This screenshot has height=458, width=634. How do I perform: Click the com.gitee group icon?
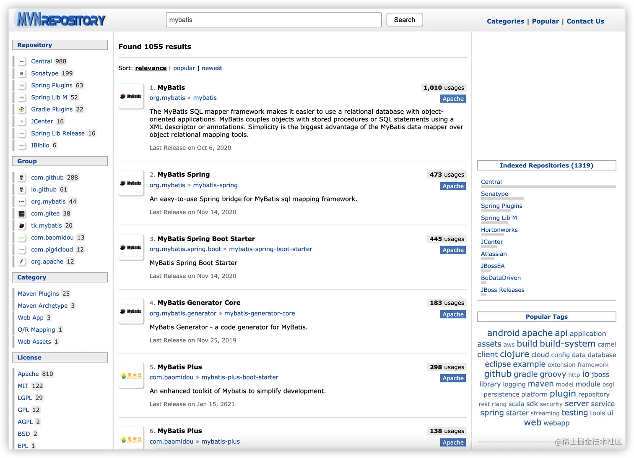click(22, 214)
